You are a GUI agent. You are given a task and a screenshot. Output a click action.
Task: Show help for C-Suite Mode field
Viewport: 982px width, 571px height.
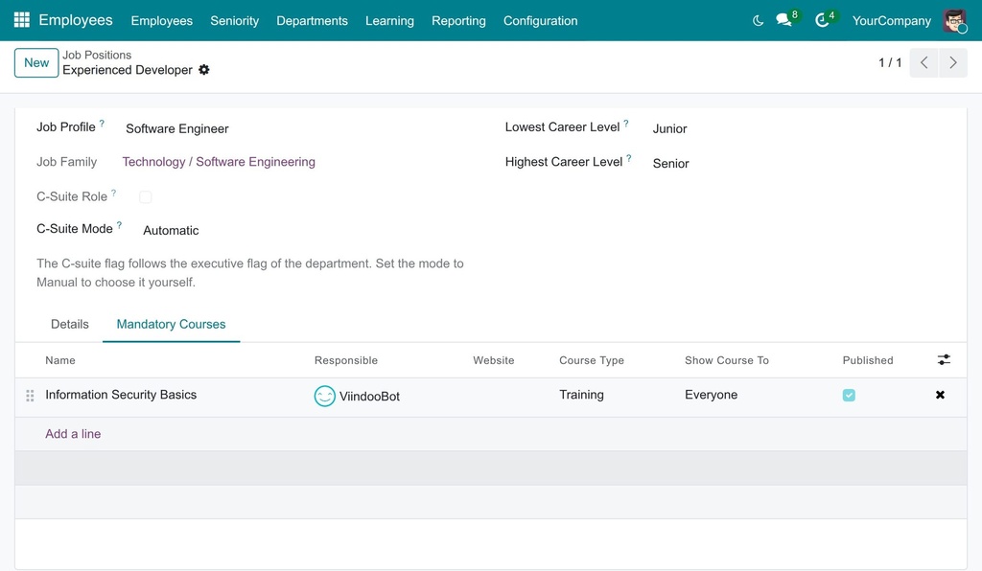119,225
